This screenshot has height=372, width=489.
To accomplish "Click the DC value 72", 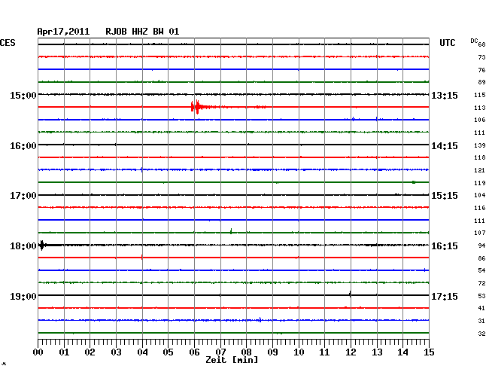I will (x=481, y=283).
